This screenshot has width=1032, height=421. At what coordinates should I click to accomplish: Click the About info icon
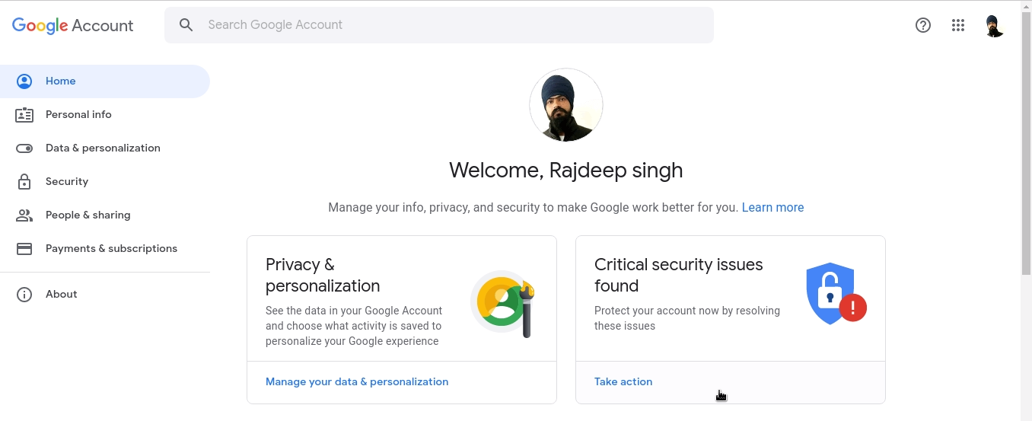point(24,295)
